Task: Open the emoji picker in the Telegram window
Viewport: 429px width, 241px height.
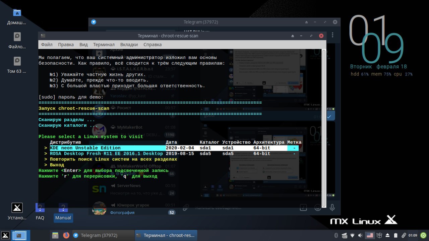Action: tap(318, 207)
